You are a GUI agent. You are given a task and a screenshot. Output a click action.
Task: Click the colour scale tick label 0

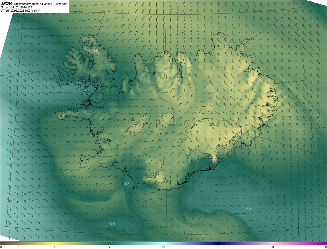point(1,247)
